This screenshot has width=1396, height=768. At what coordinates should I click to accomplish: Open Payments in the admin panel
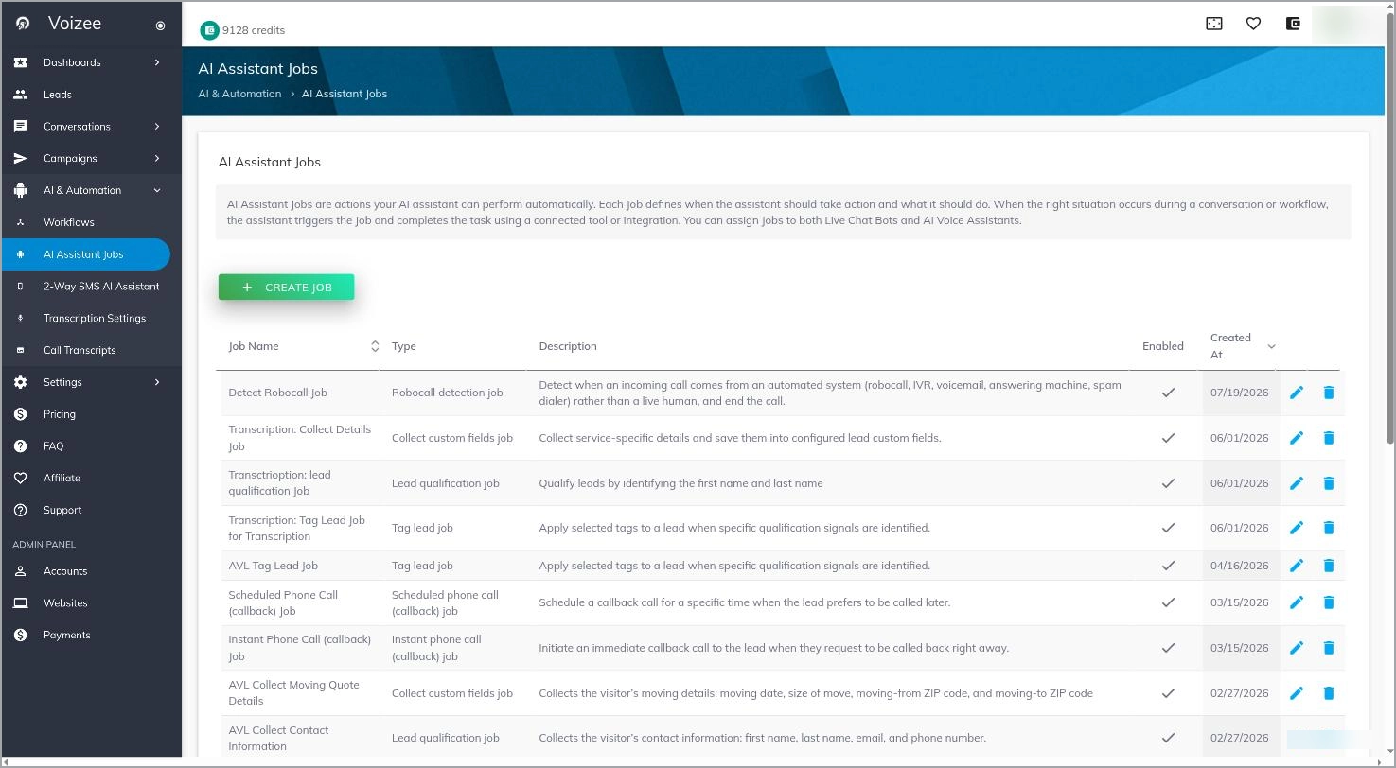pos(91,635)
